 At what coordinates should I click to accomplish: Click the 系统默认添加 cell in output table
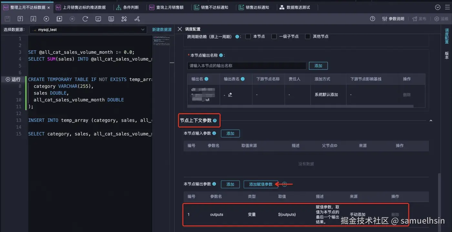tap(326, 95)
